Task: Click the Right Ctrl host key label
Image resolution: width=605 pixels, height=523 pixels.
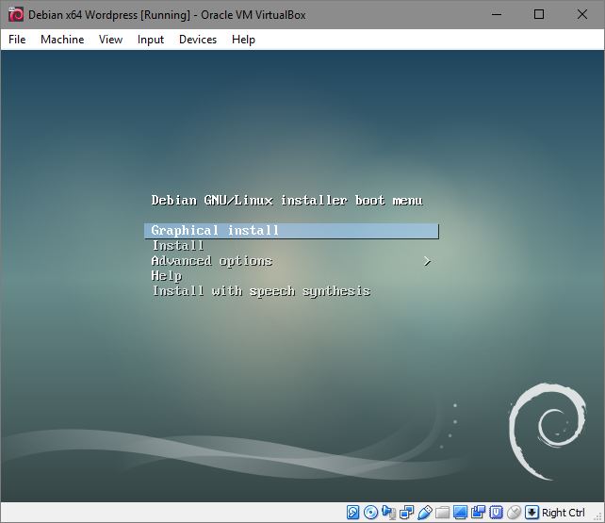Action: click(563, 513)
